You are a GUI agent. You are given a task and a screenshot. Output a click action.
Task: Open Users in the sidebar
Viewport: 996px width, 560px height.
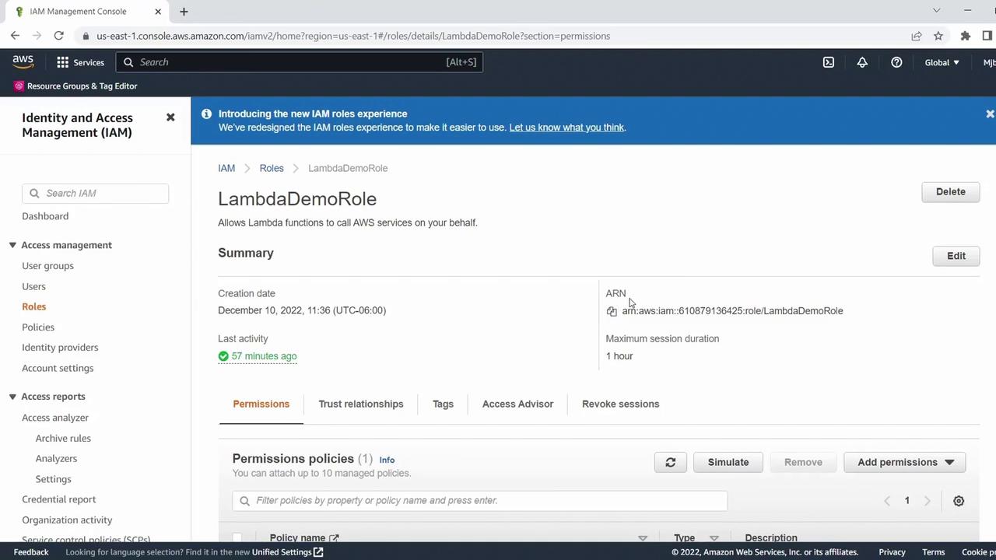[33, 286]
